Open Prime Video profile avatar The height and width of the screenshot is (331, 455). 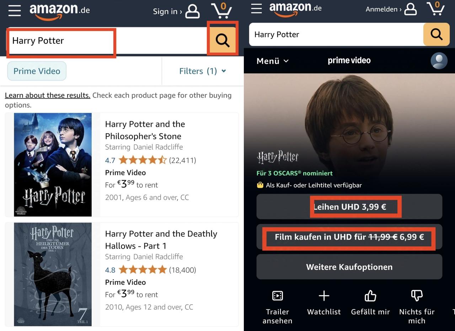[x=439, y=61]
